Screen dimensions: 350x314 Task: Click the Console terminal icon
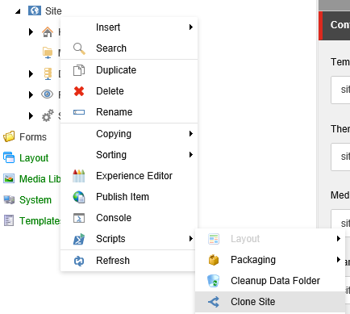pyautogui.click(x=79, y=218)
